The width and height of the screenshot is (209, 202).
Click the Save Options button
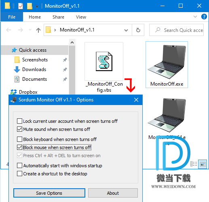tap(49, 193)
